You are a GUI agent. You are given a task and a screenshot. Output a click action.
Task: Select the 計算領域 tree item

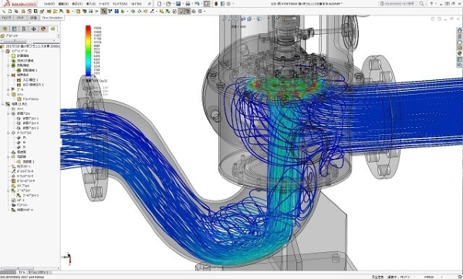point(22,55)
